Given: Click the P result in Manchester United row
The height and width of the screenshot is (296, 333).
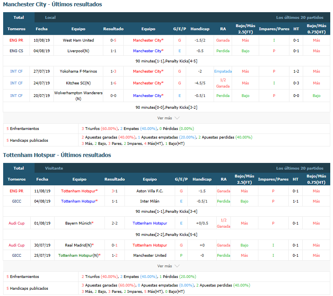Looking at the screenshot, I should click(x=181, y=256).
